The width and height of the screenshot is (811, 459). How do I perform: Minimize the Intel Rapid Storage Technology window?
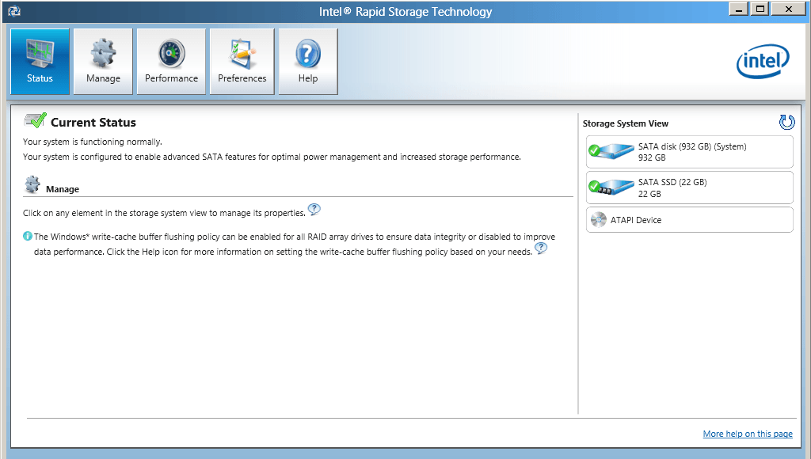[x=739, y=9]
